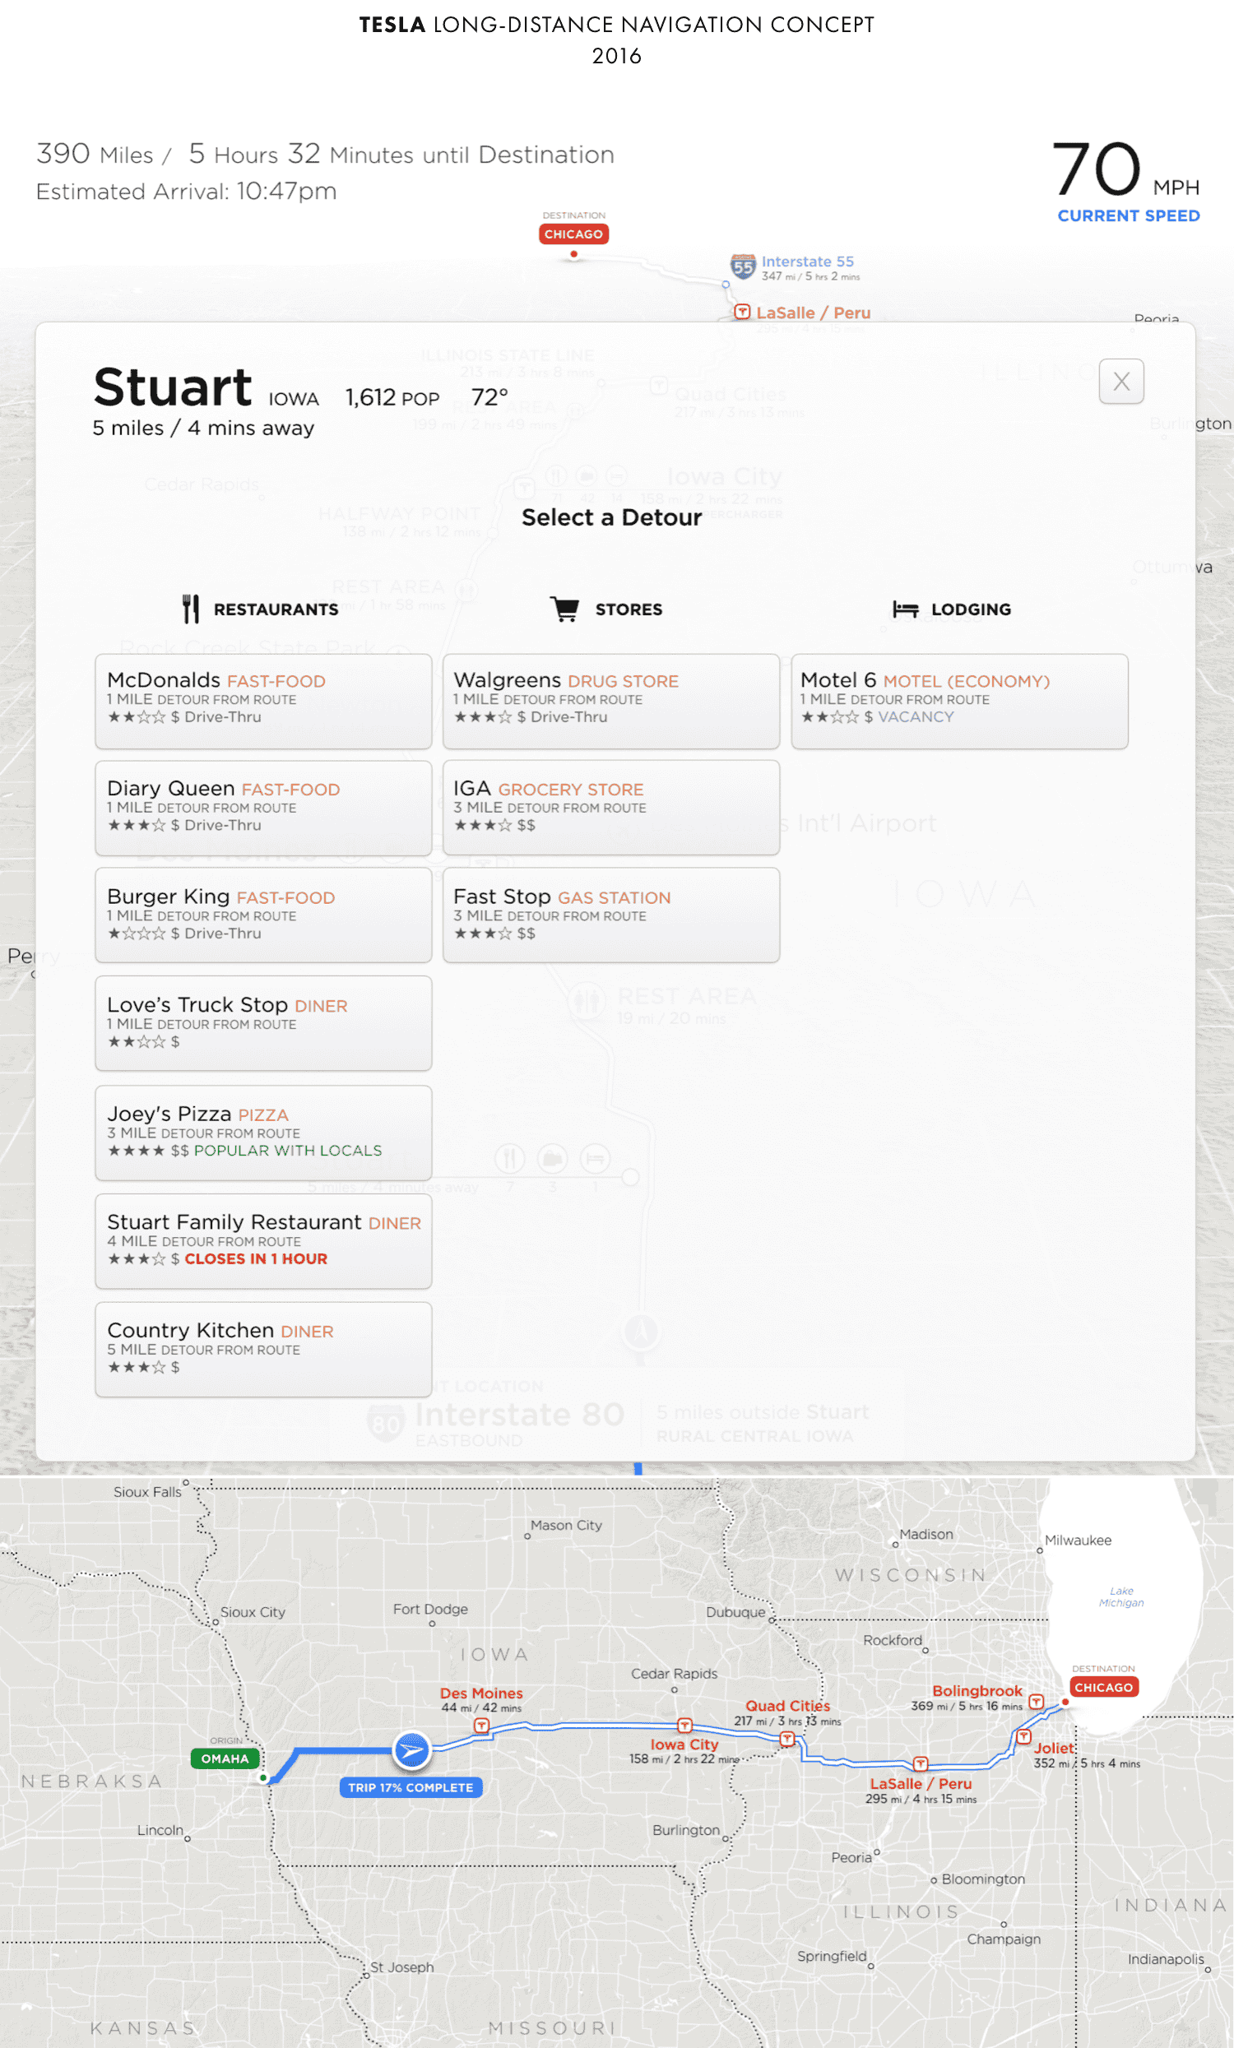Select Country Kitchen diner card
Viewport: 1234px width, 2048px height.
tap(263, 1350)
